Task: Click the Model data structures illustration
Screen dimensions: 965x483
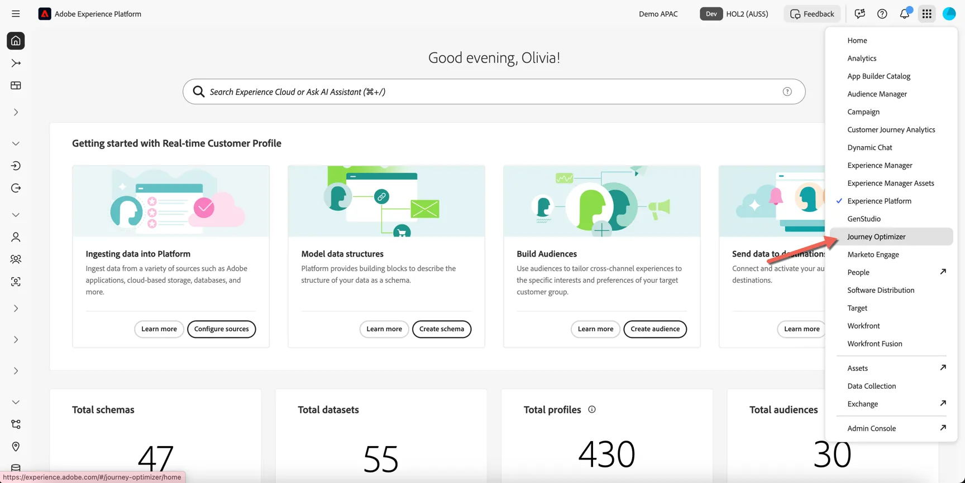Action: (386, 201)
